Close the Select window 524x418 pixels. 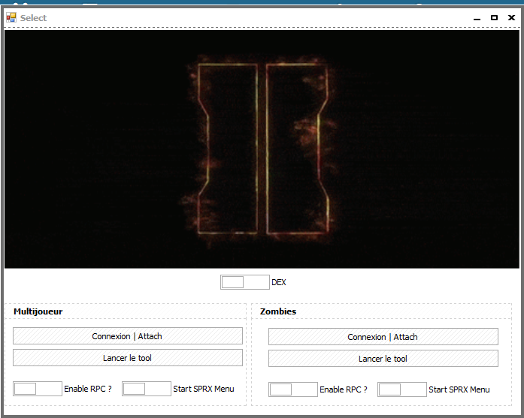(512, 18)
